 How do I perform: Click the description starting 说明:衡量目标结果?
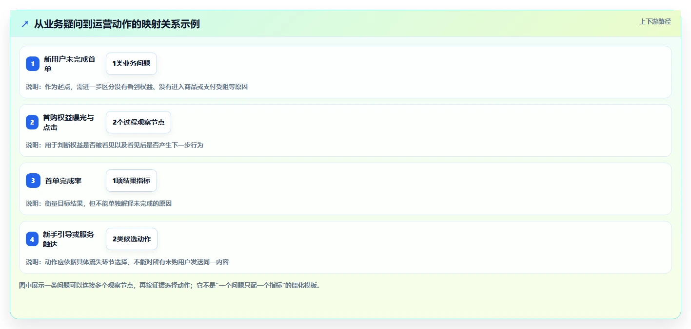tap(99, 203)
